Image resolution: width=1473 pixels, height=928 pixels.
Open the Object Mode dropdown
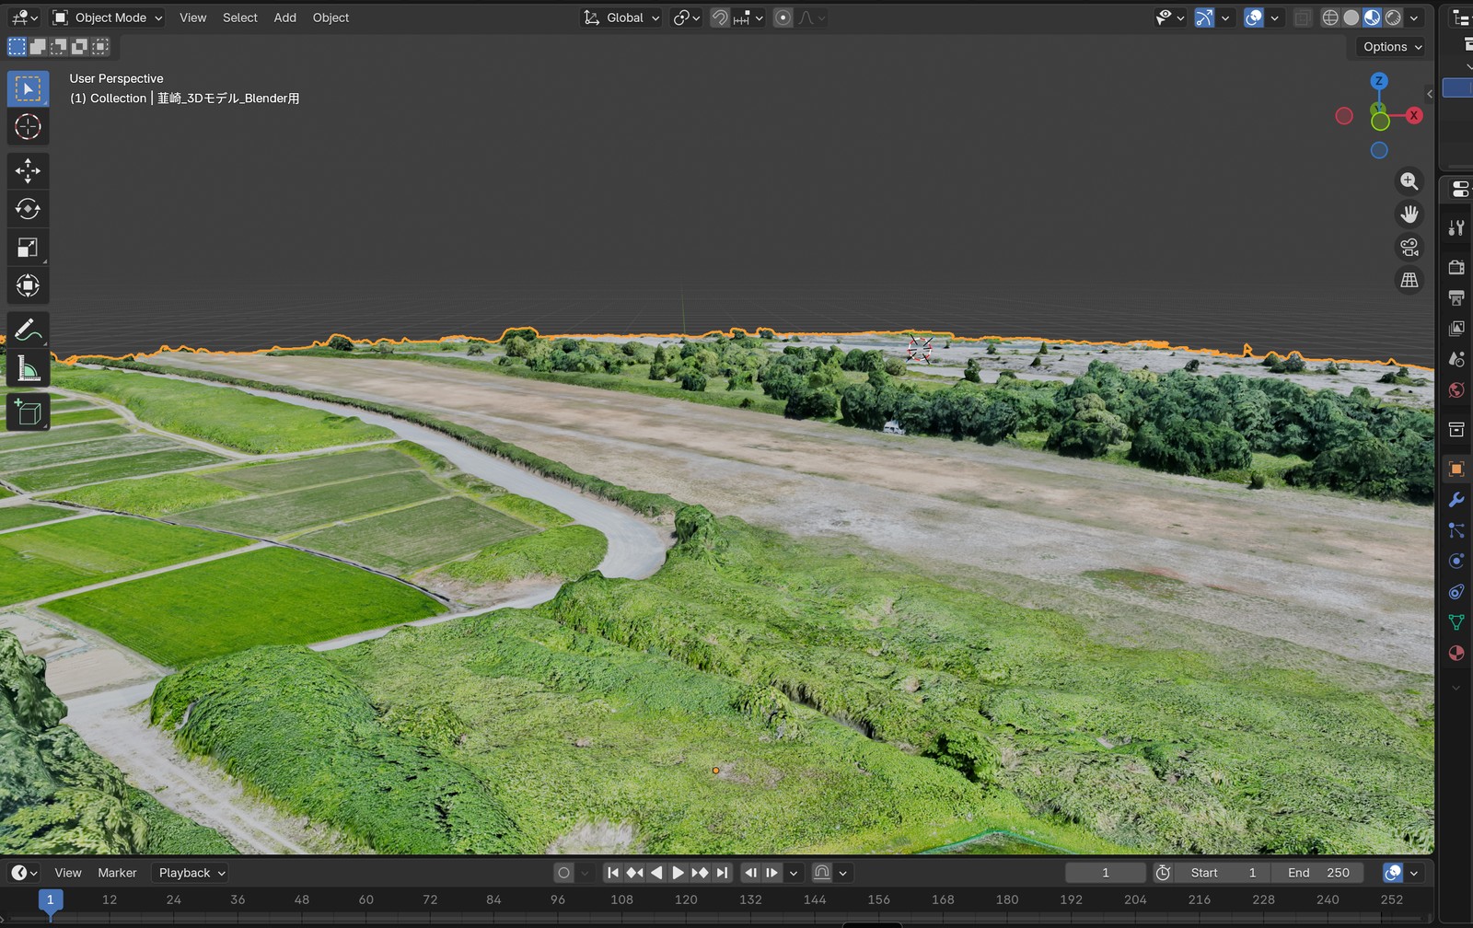click(108, 17)
